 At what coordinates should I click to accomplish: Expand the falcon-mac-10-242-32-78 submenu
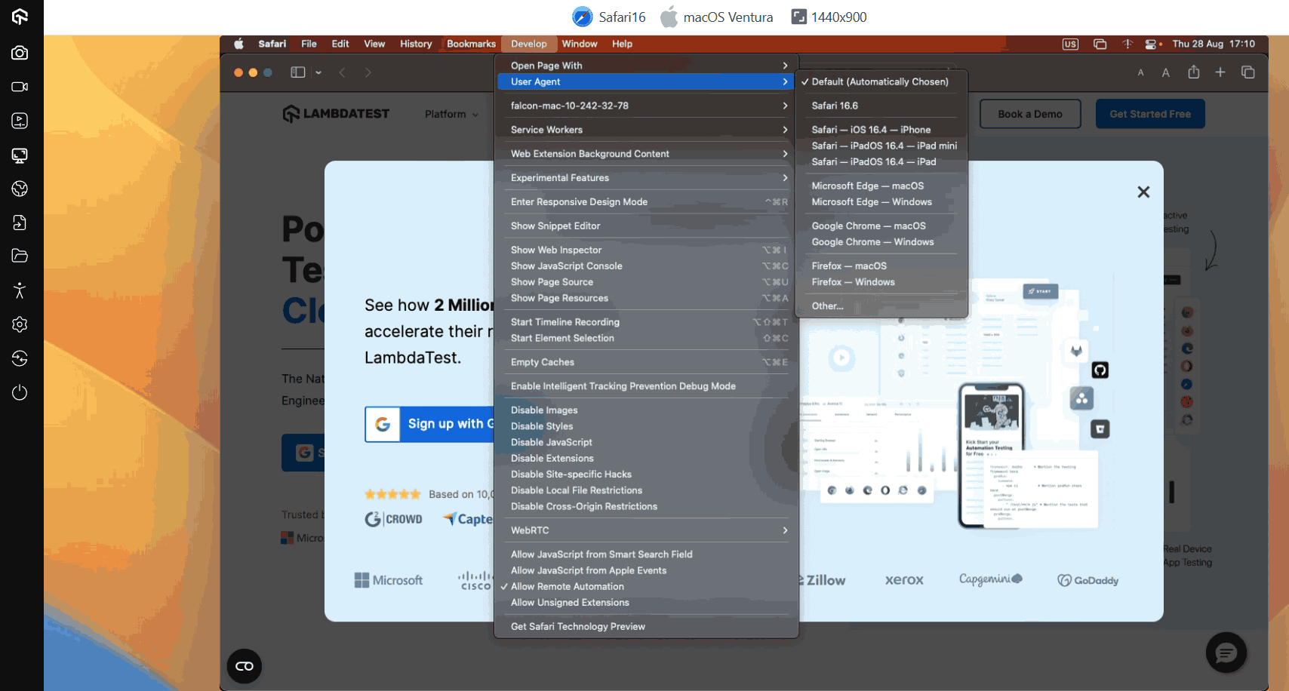pos(646,106)
